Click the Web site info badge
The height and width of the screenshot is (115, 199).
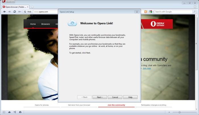pyautogui.click(x=28, y=12)
